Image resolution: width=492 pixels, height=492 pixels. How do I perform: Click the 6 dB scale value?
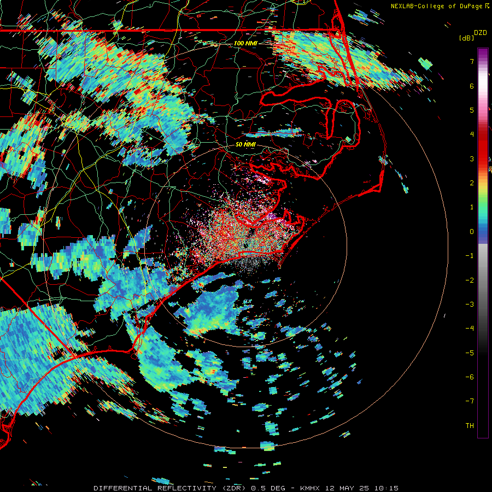472,86
